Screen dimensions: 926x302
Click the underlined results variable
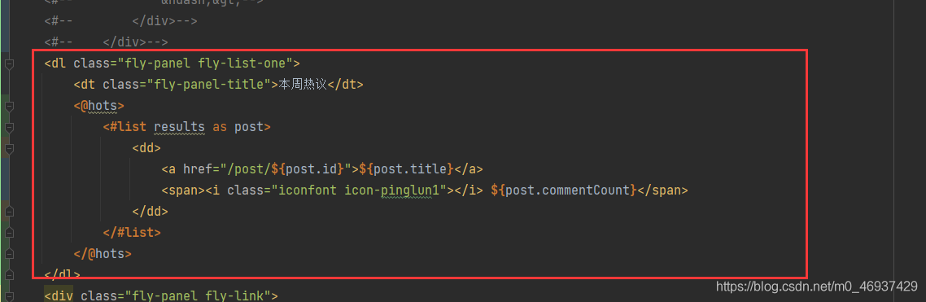(x=180, y=127)
